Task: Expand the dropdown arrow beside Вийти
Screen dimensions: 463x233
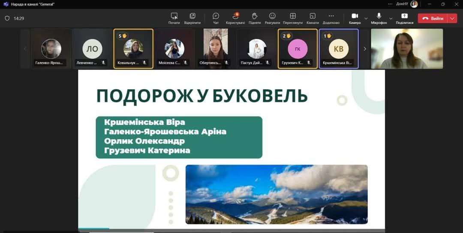Action: (x=452, y=18)
